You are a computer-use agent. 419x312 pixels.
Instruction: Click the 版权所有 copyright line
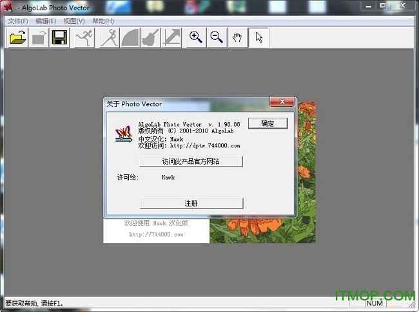coord(186,131)
